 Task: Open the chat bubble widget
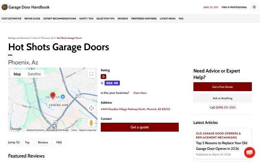(249, 152)
